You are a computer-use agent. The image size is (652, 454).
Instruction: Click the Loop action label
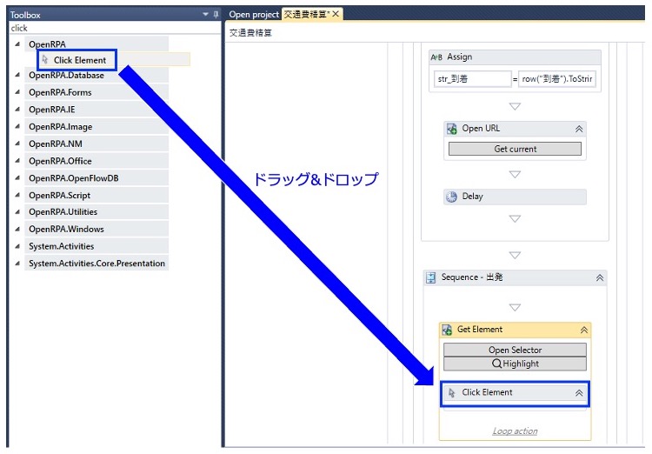click(515, 431)
